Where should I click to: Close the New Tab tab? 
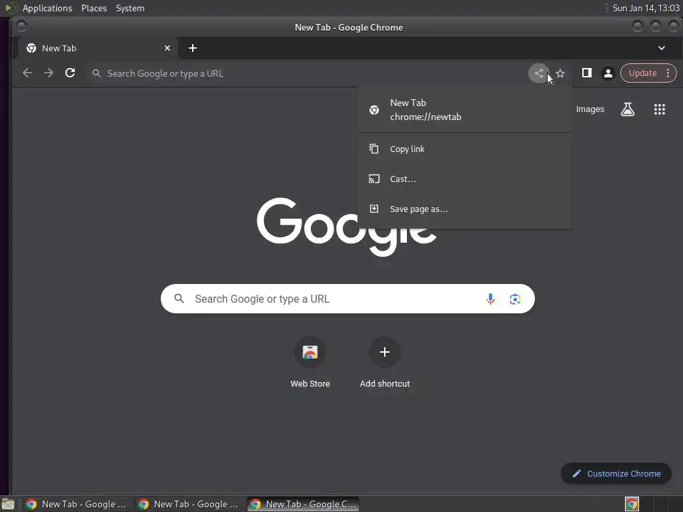pyautogui.click(x=167, y=48)
